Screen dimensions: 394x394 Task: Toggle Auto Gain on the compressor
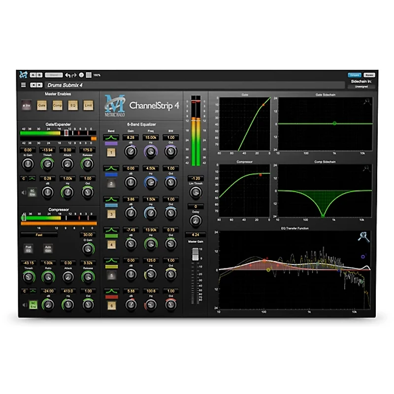pos(47,248)
